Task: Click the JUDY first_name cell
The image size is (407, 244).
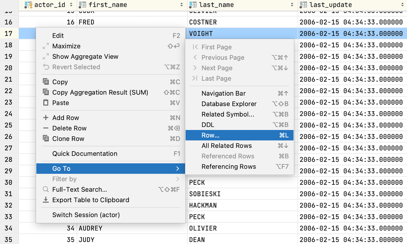Action: pyautogui.click(x=132, y=239)
